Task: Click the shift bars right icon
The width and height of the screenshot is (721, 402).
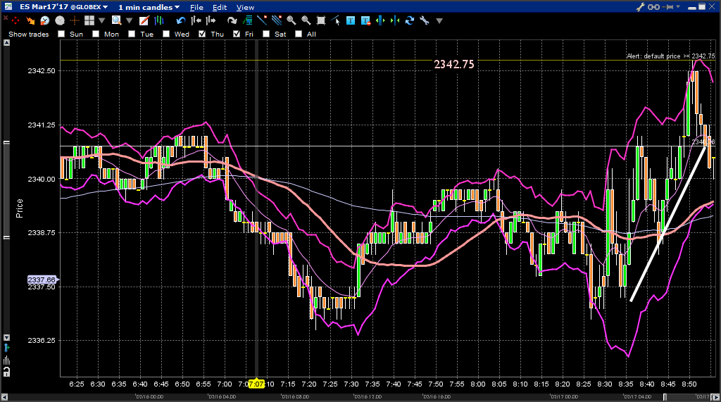Action: click(x=211, y=20)
